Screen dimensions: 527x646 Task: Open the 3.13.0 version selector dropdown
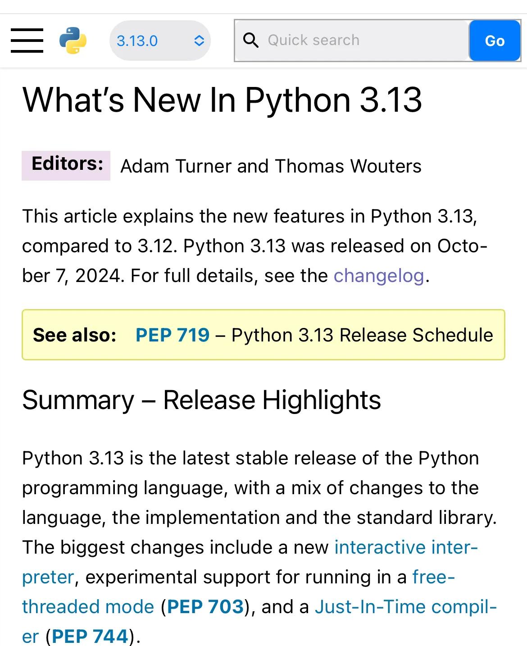pos(160,41)
